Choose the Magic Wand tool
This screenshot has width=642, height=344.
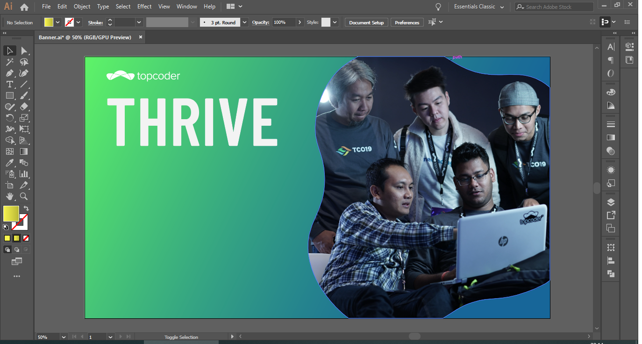(x=9, y=62)
